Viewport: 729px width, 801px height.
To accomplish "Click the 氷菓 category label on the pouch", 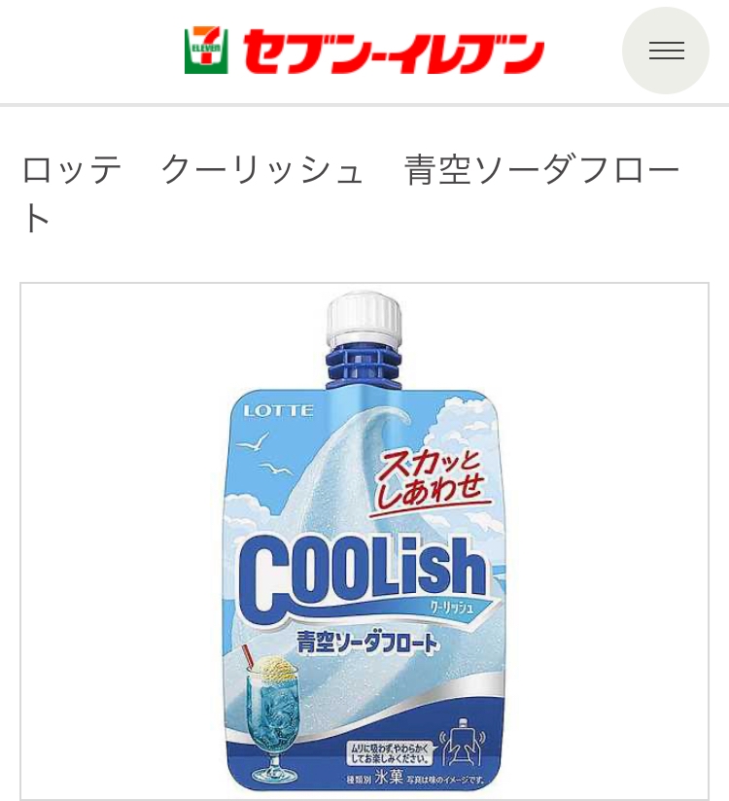I will click(389, 777).
